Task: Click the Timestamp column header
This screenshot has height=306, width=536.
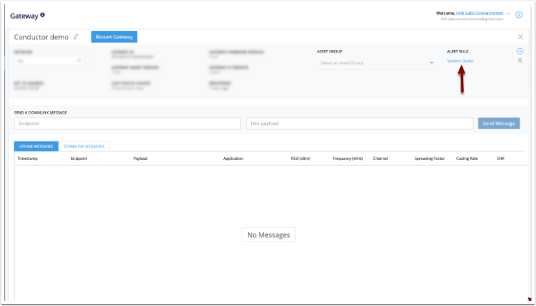Action: [x=27, y=159]
